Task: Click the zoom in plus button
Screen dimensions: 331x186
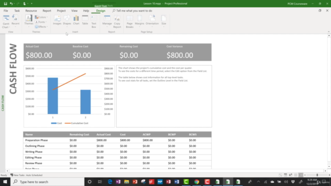Action: (329, 175)
